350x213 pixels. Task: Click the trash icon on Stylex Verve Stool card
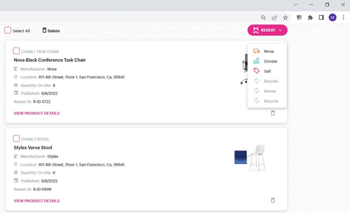pos(273,200)
